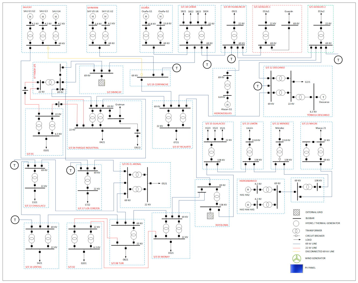Select the T generator left of S/E 13 Chaullacu
358x283 pixels.
tap(14, 165)
